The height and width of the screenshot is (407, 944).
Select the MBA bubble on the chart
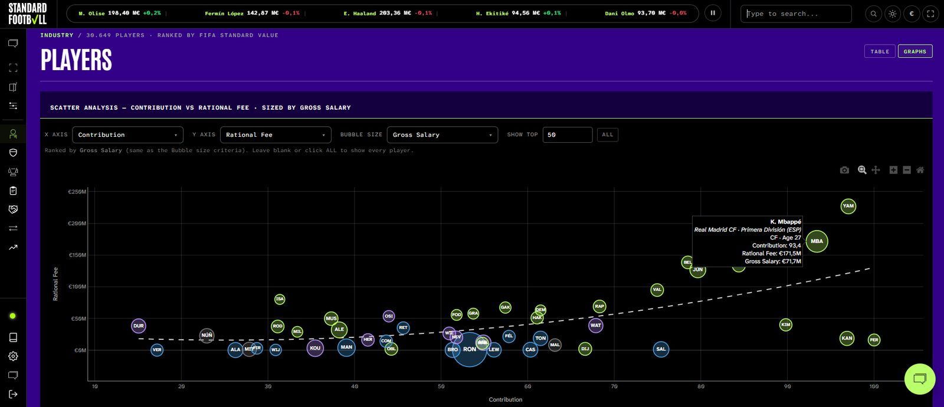pyautogui.click(x=817, y=241)
